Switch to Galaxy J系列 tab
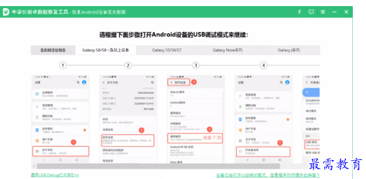 (289, 50)
